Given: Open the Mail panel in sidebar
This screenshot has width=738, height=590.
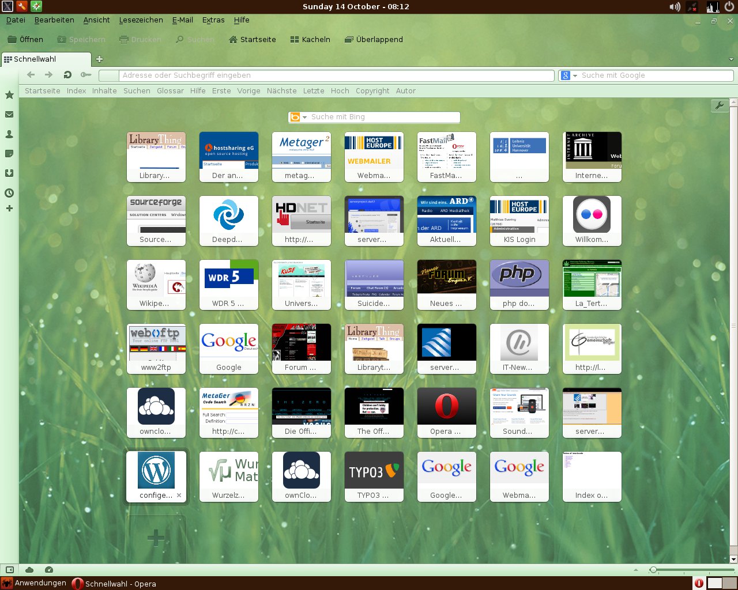Looking at the screenshot, I should pyautogui.click(x=9, y=115).
